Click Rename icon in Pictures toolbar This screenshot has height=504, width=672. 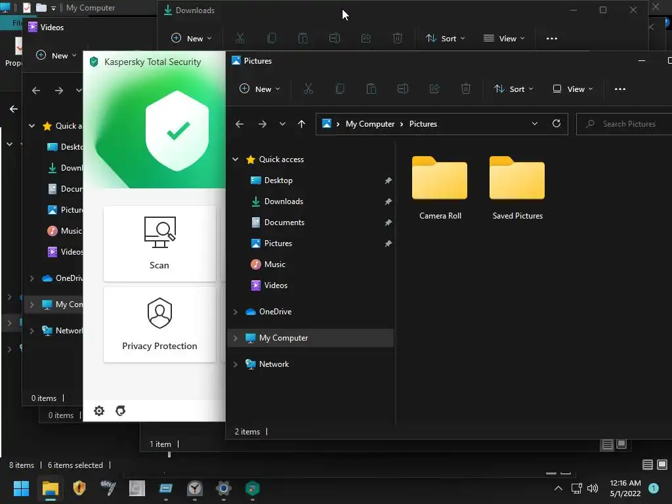coord(403,89)
